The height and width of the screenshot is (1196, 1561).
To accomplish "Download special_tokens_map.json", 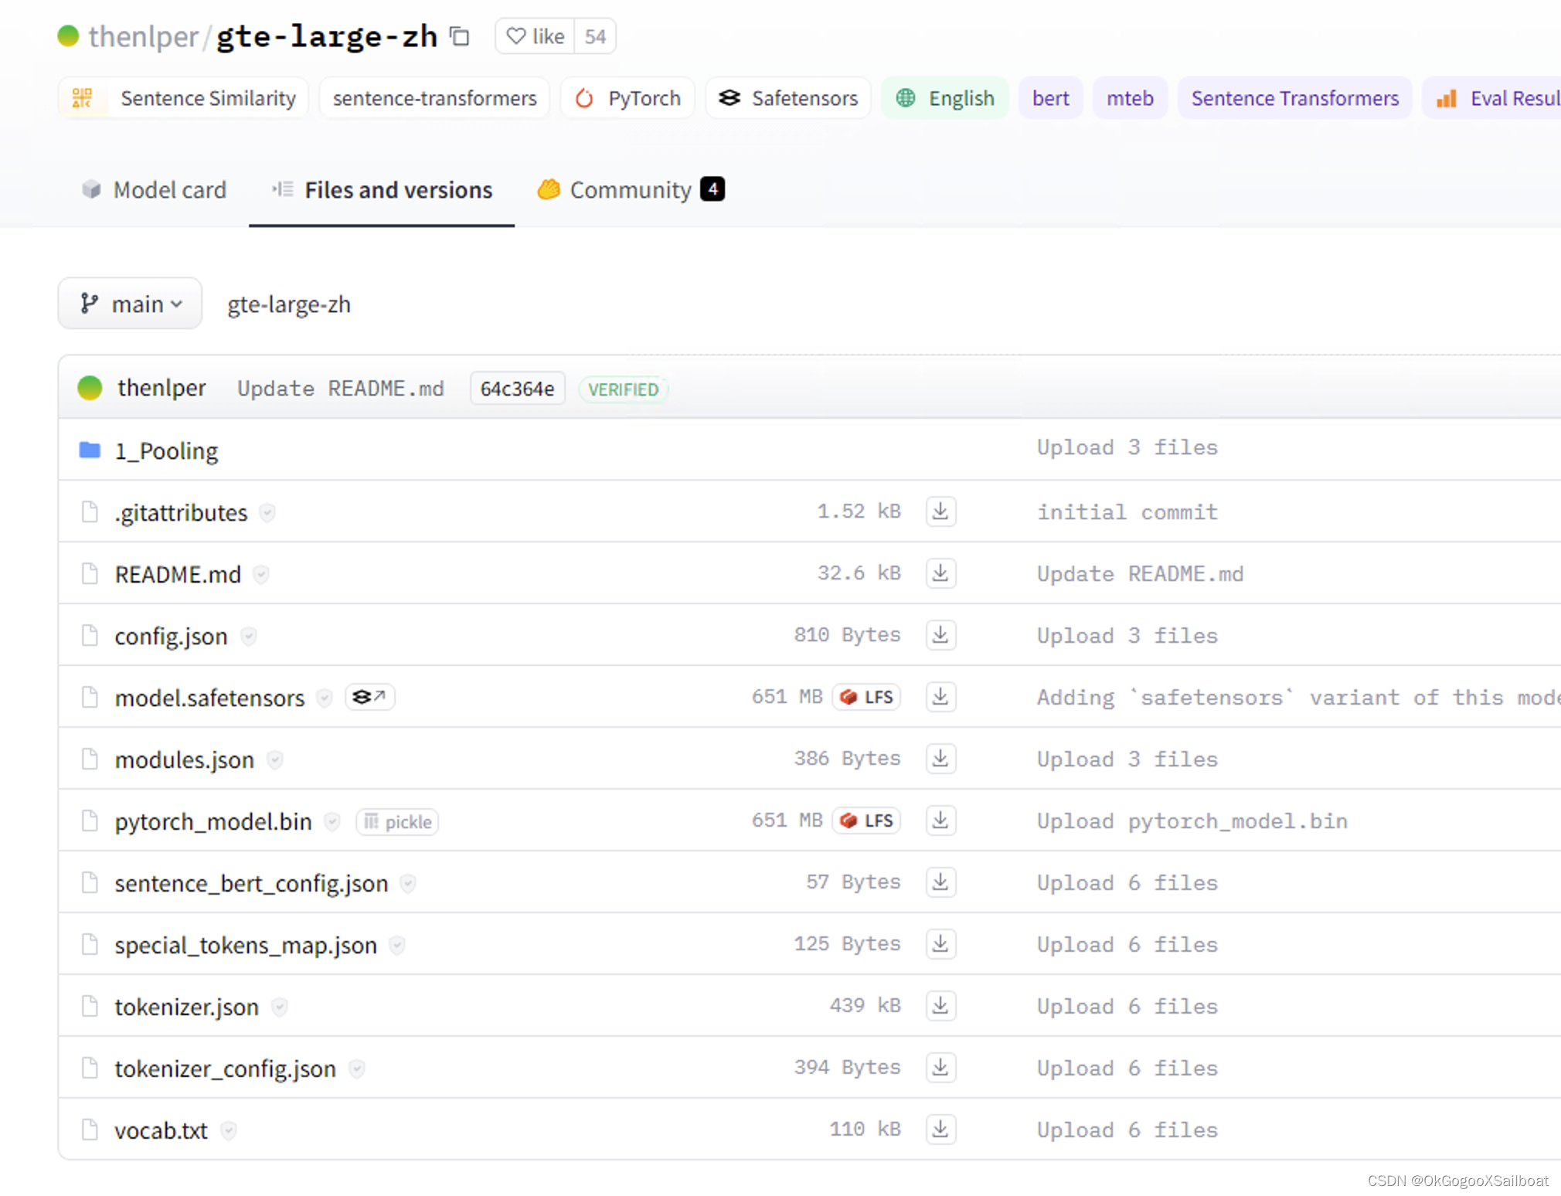I will [x=940, y=944].
